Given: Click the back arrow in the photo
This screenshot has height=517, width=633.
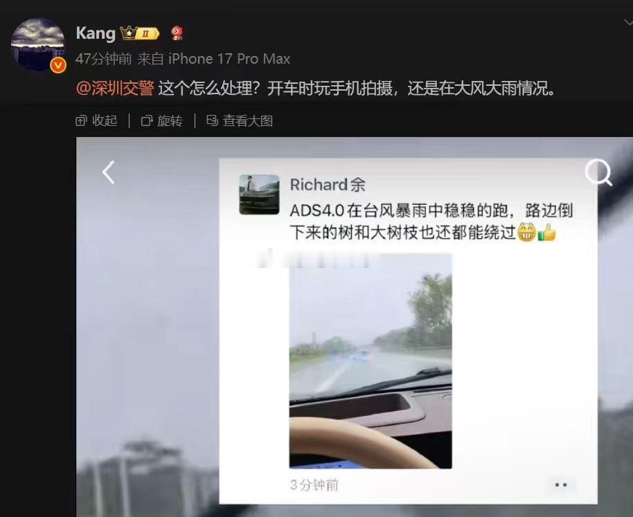Looking at the screenshot, I should click(x=109, y=172).
